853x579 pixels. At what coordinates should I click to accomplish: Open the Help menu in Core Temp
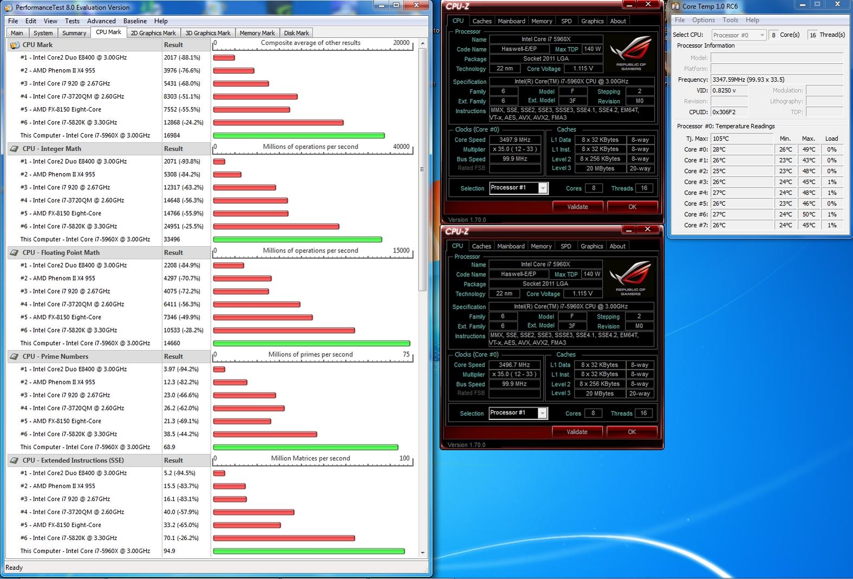click(x=752, y=20)
